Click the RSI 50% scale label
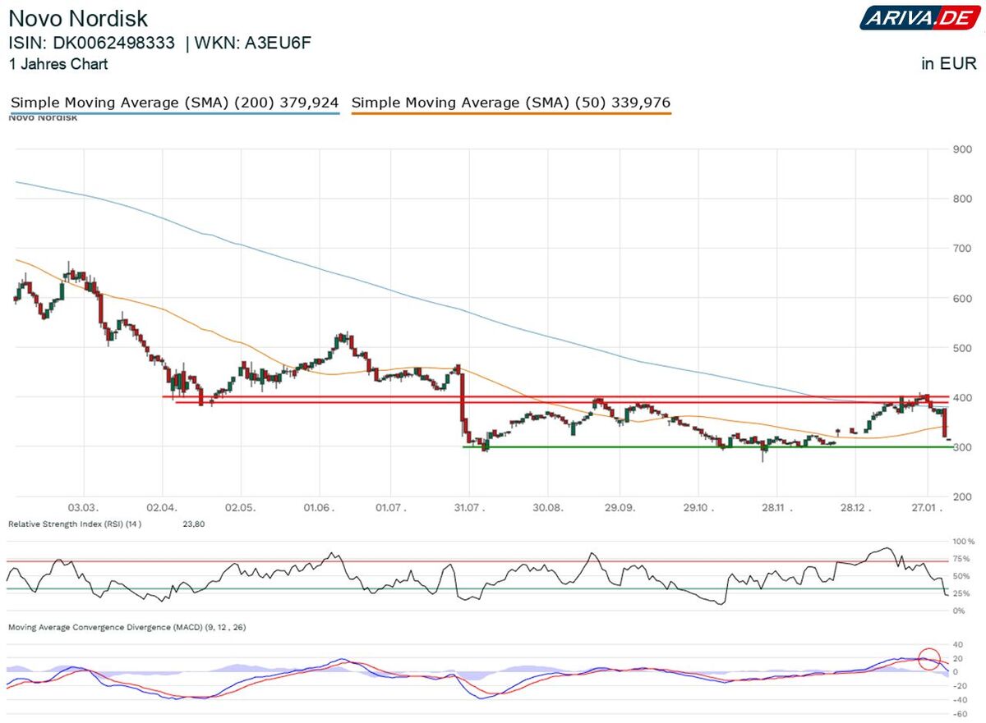The image size is (986, 723). [961, 576]
